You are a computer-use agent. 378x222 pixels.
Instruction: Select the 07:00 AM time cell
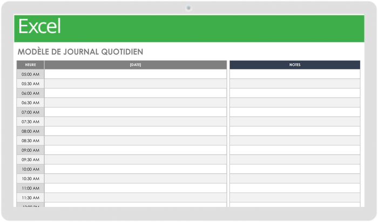(x=30, y=112)
